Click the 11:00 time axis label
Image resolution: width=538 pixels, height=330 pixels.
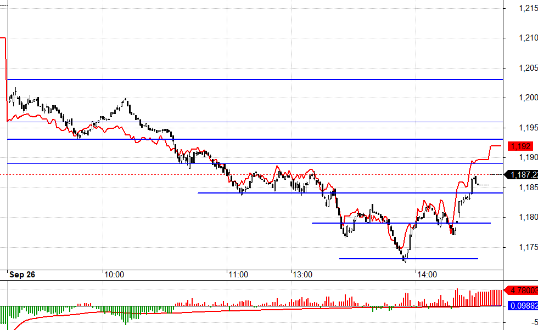tap(238, 275)
